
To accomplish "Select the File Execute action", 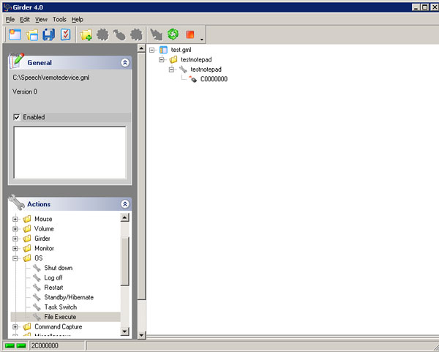I will point(59,317).
